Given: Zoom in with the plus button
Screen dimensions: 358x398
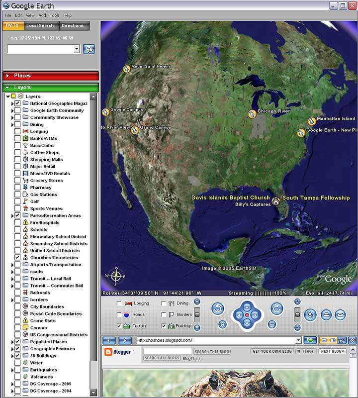Looking at the screenshot, I should [197, 302].
